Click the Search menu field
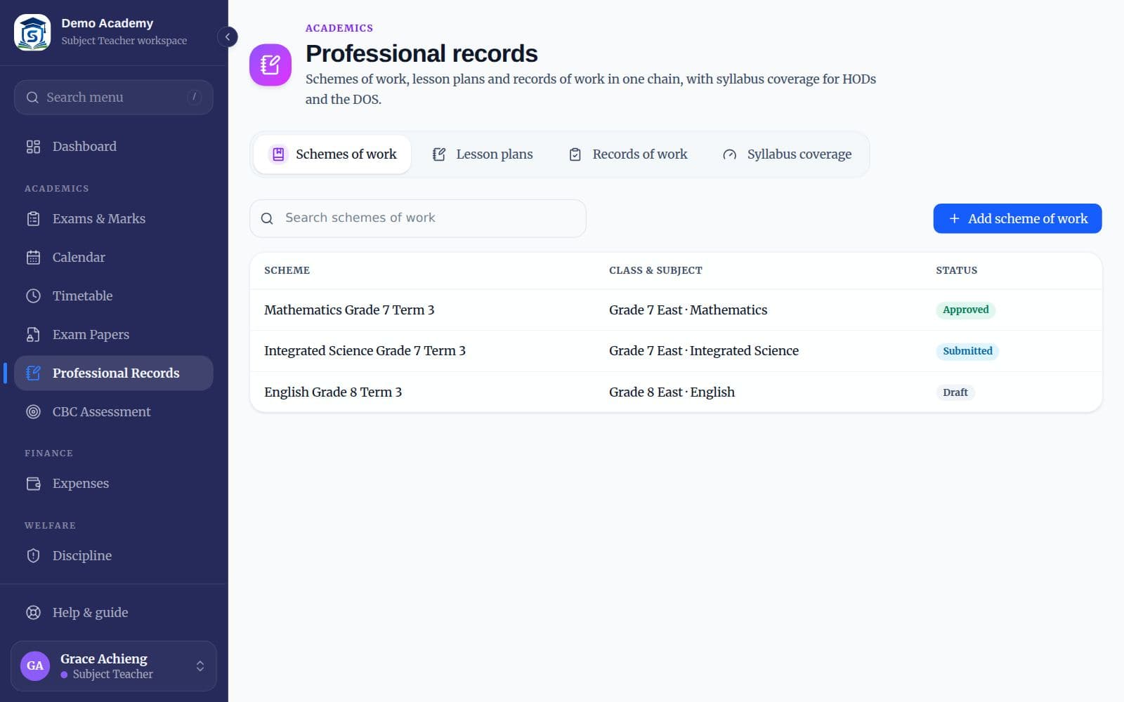Viewport: 1124px width, 702px height. click(x=114, y=98)
